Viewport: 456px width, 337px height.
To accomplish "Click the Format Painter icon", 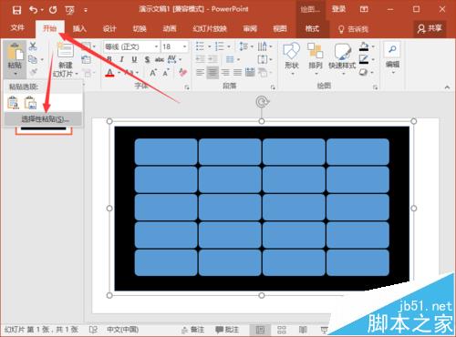I will click(x=33, y=72).
